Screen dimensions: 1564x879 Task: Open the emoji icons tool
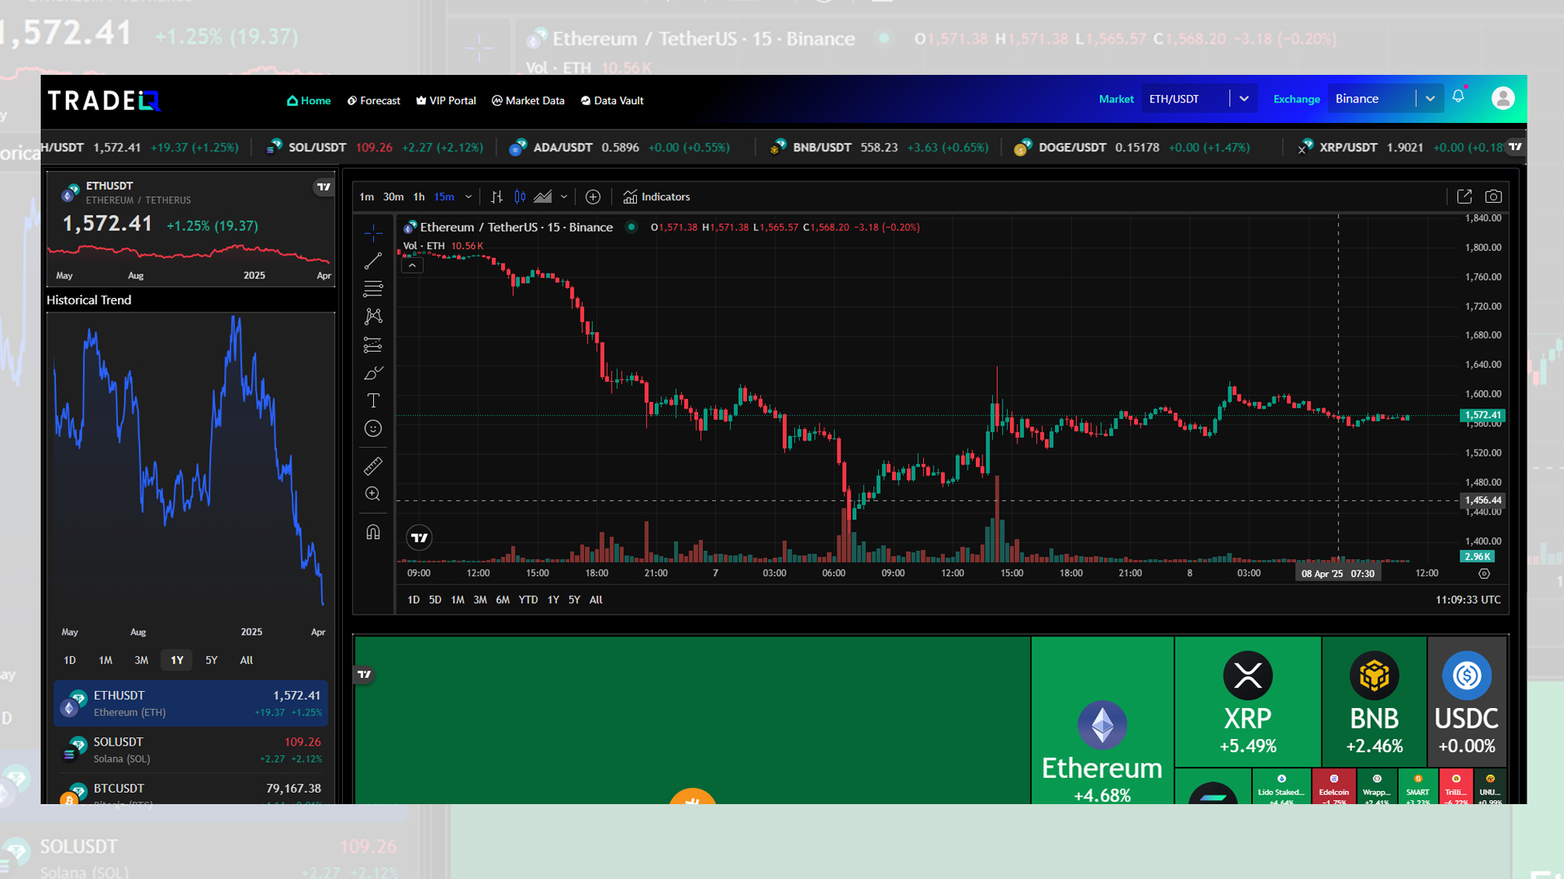(373, 429)
